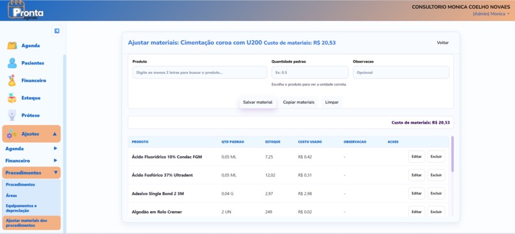Click the PRODUTO column header
This screenshot has height=234, width=515.
click(140, 142)
